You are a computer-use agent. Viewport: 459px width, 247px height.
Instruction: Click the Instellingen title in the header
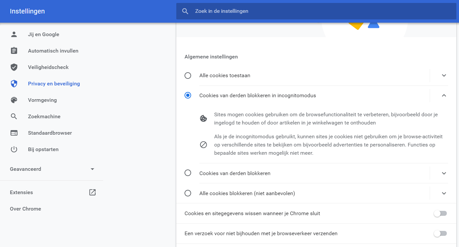[27, 11]
